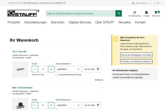This screenshot has height=110, width=165.
Task: Open product link SM-1-8/1D-M-W3/3
Action: coord(22,88)
